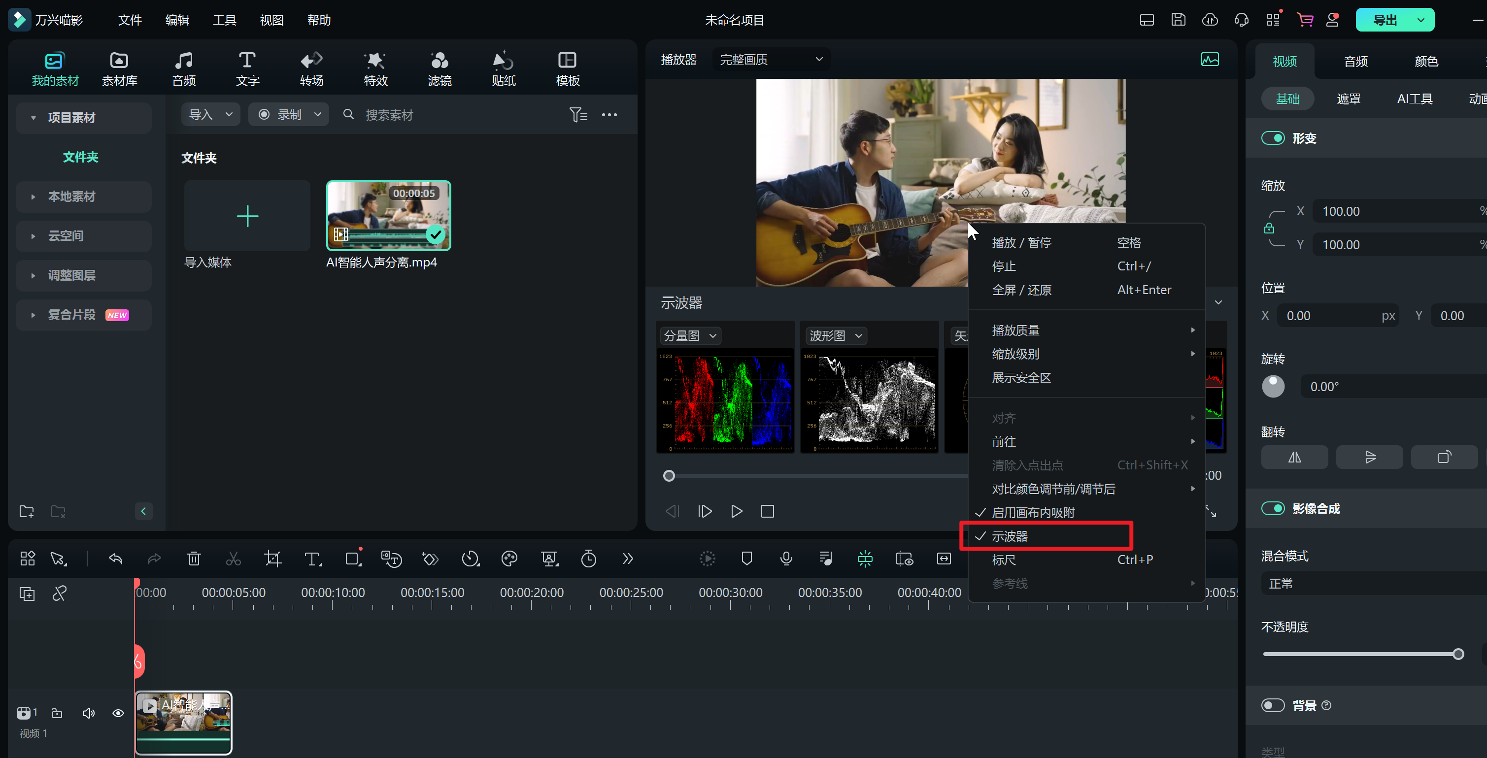Select the undo arrow in the toolbar

(115, 559)
